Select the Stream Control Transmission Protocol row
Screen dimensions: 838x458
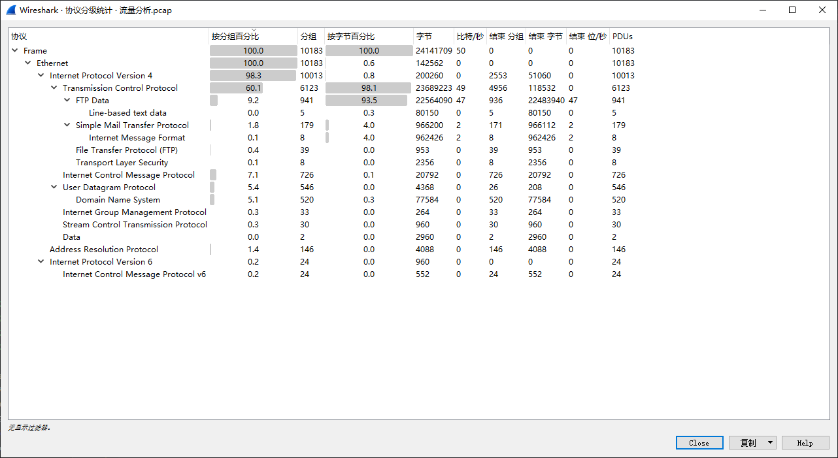click(x=418, y=224)
